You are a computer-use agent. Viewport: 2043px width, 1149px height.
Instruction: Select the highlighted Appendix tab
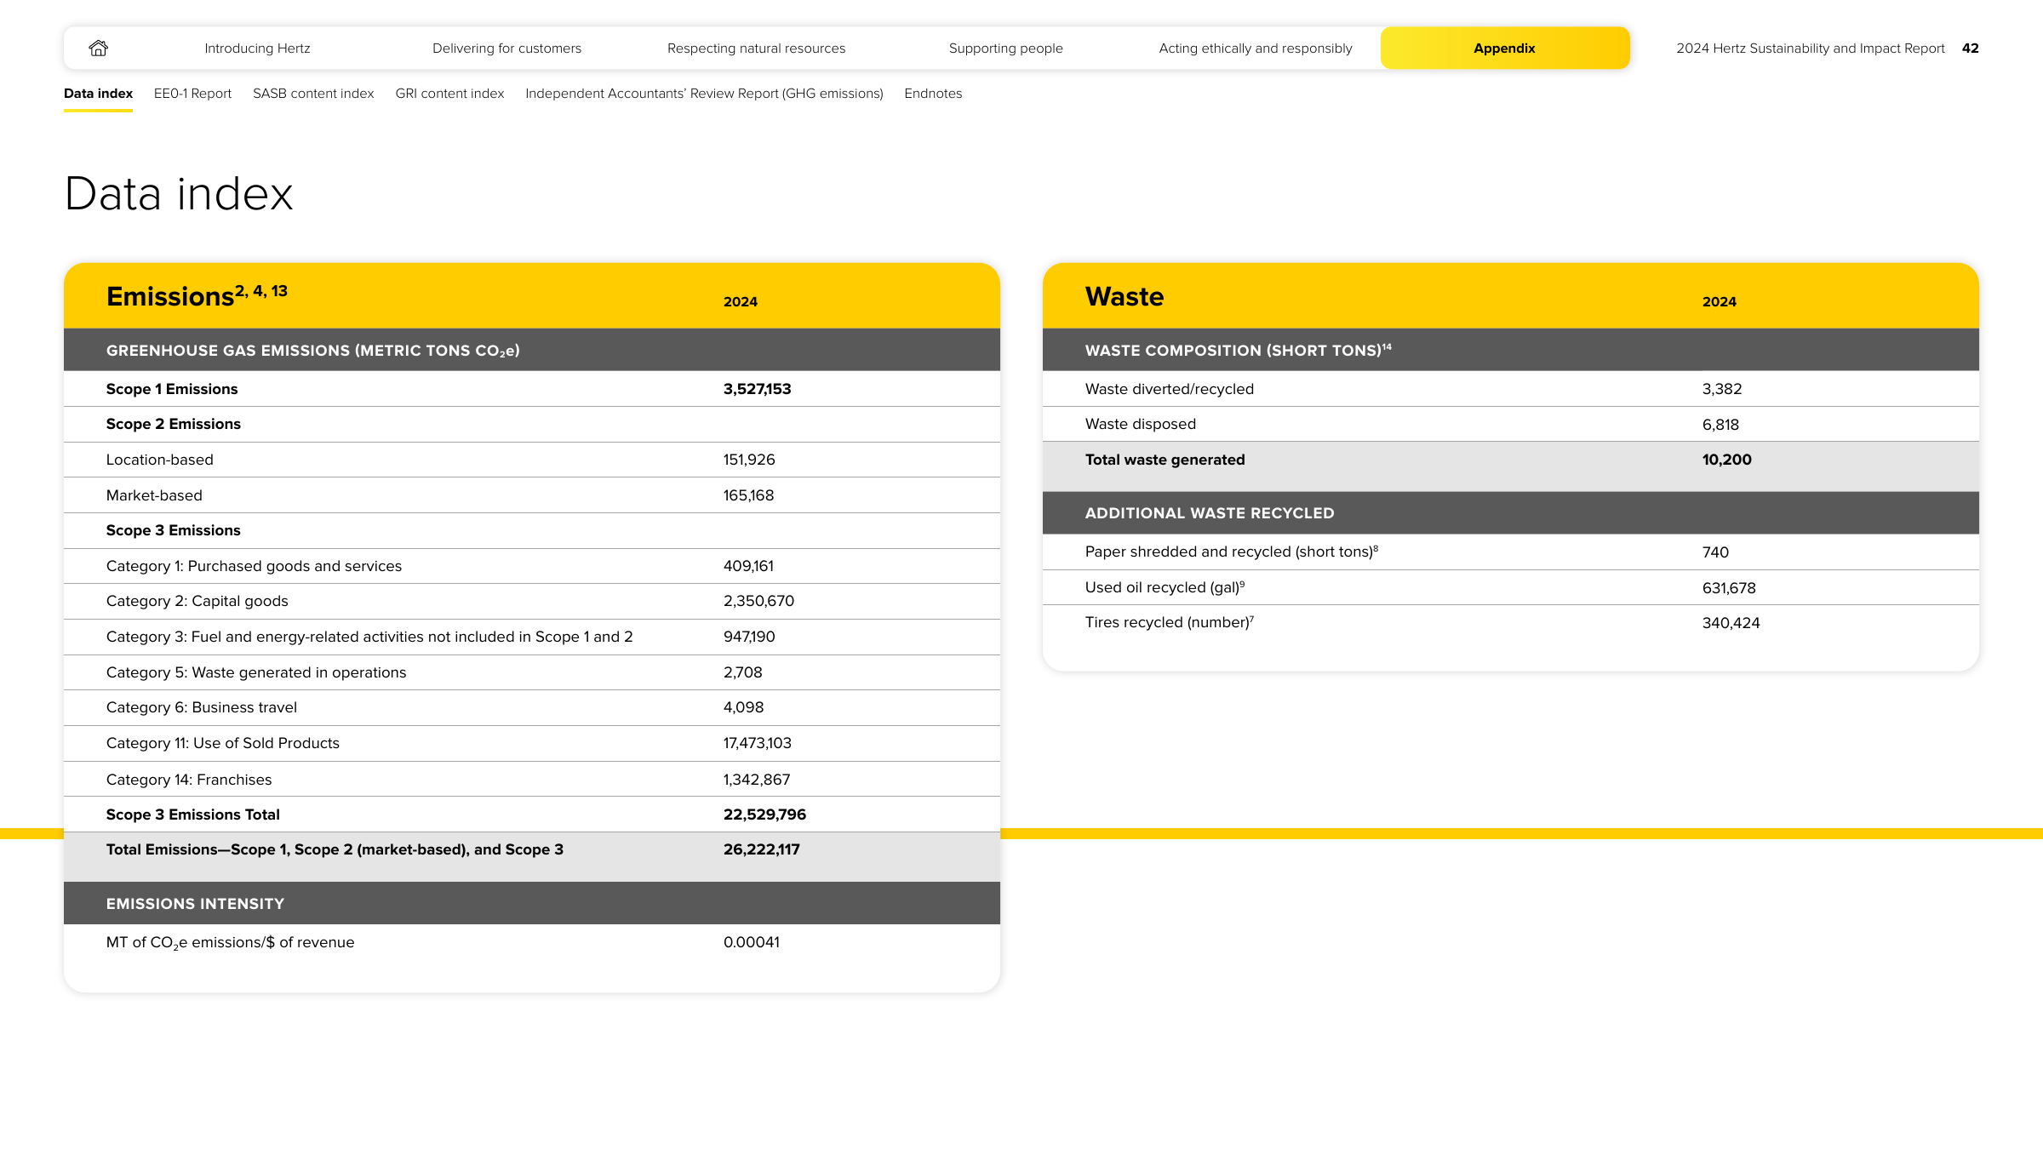pyautogui.click(x=1505, y=48)
